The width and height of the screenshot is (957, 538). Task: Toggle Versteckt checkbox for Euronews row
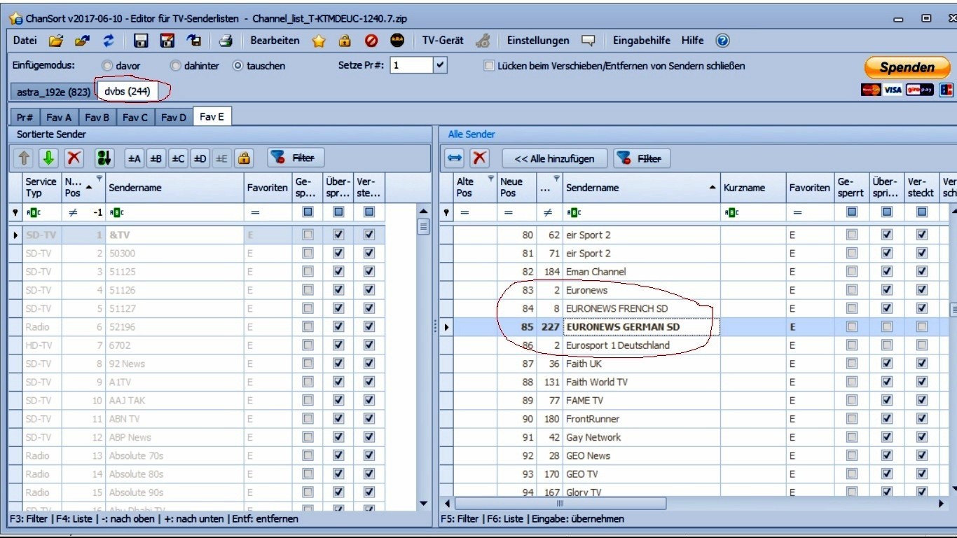tap(922, 290)
